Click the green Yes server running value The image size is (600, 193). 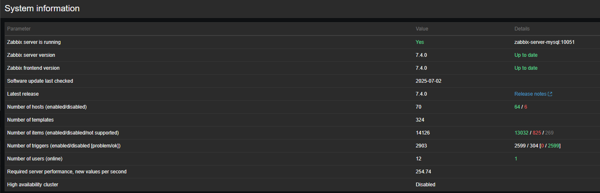(420, 42)
